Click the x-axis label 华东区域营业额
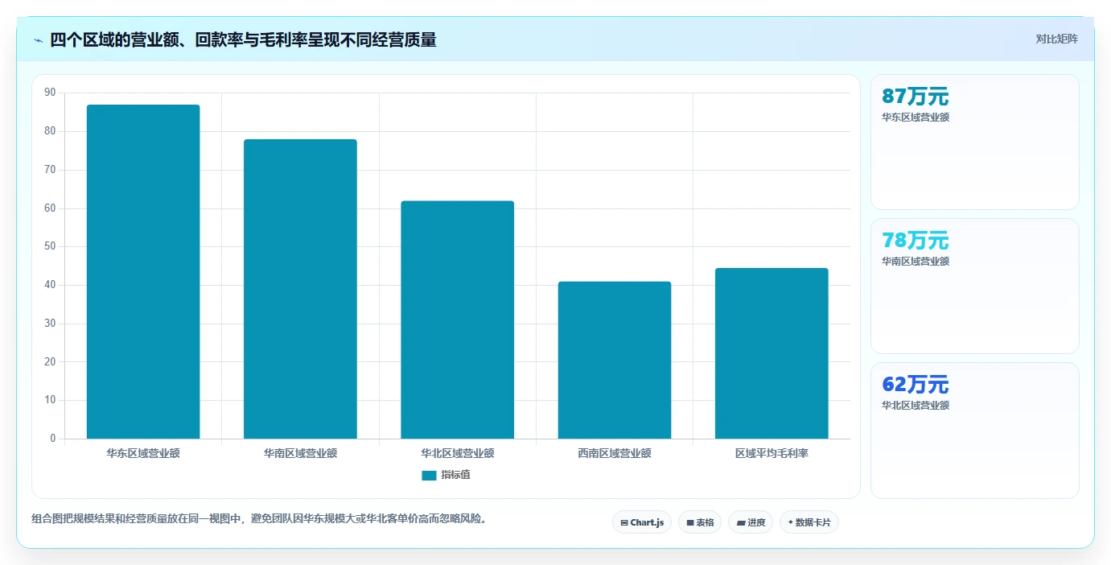The height and width of the screenshot is (565, 1111). pos(143,453)
